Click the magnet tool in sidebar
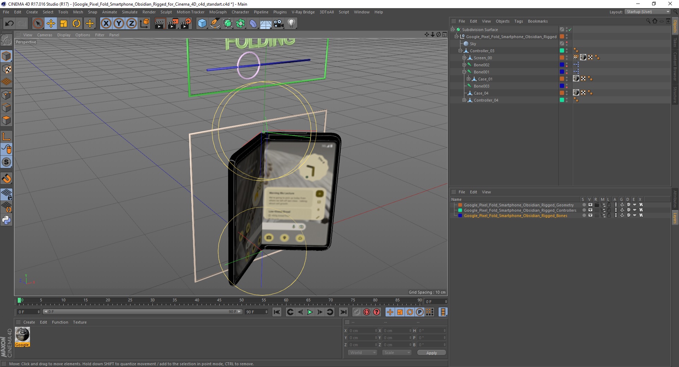 pyautogui.click(x=6, y=179)
